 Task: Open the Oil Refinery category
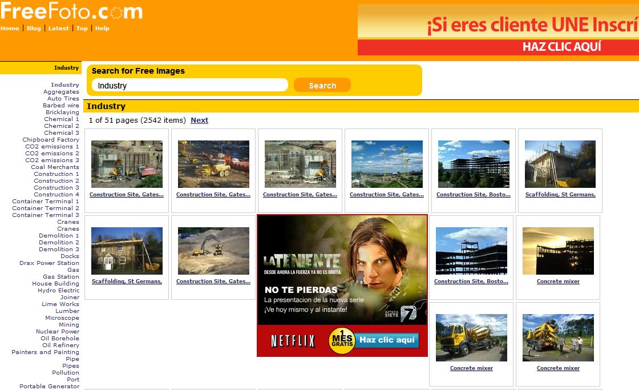60,345
